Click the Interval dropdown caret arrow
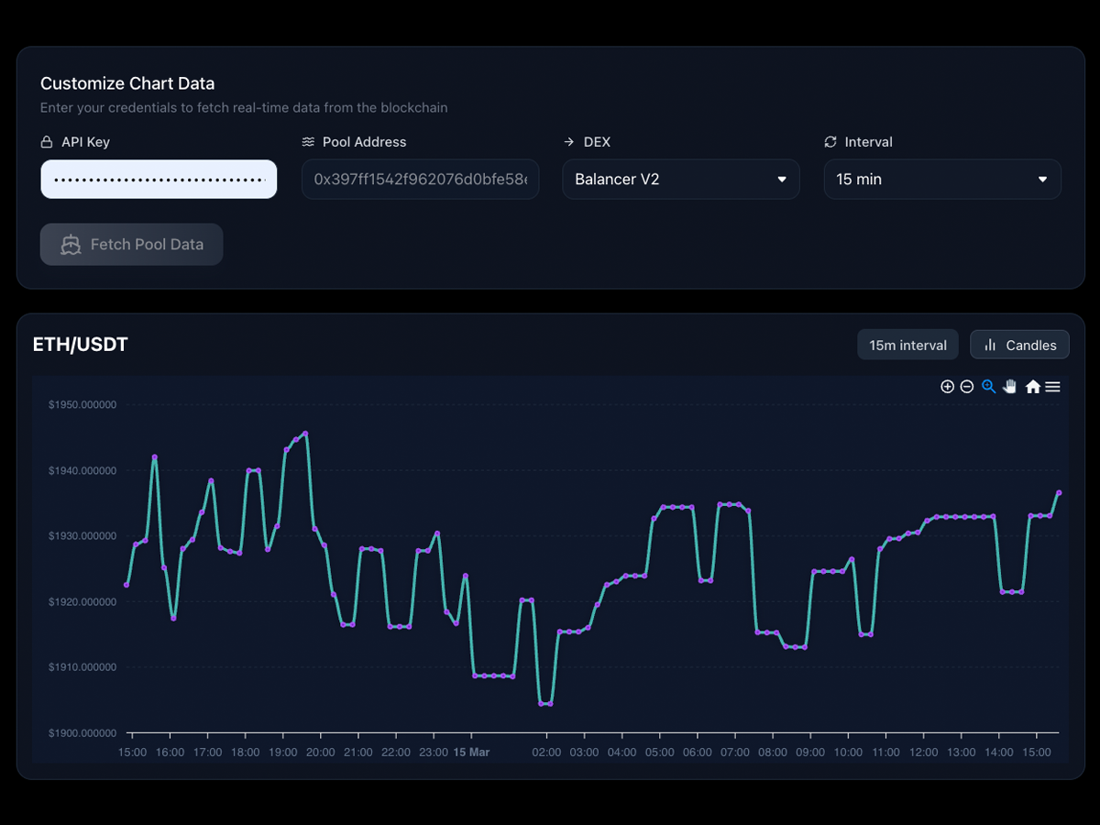1100x825 pixels. (x=1042, y=180)
